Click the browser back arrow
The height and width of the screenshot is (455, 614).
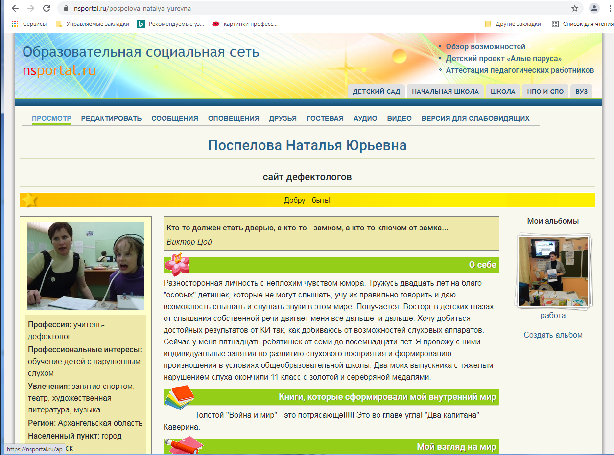15,8
